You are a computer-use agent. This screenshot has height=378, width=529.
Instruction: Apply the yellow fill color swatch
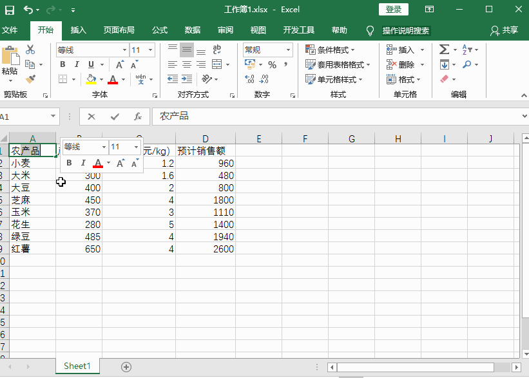(x=91, y=79)
